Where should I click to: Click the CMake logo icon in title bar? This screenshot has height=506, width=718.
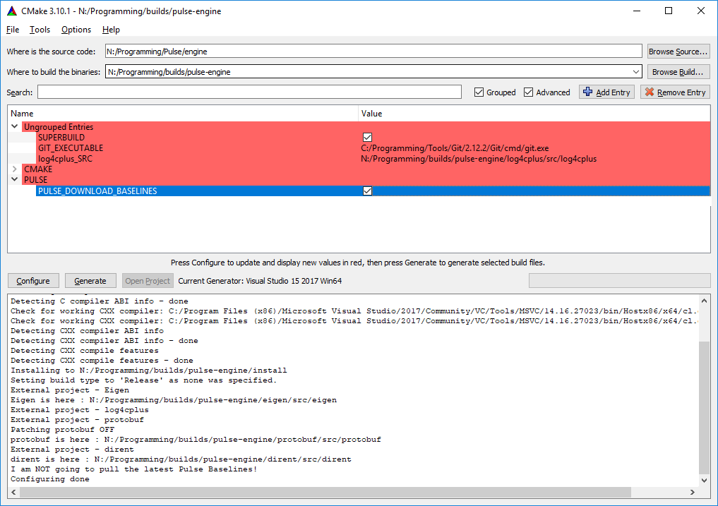(x=11, y=11)
